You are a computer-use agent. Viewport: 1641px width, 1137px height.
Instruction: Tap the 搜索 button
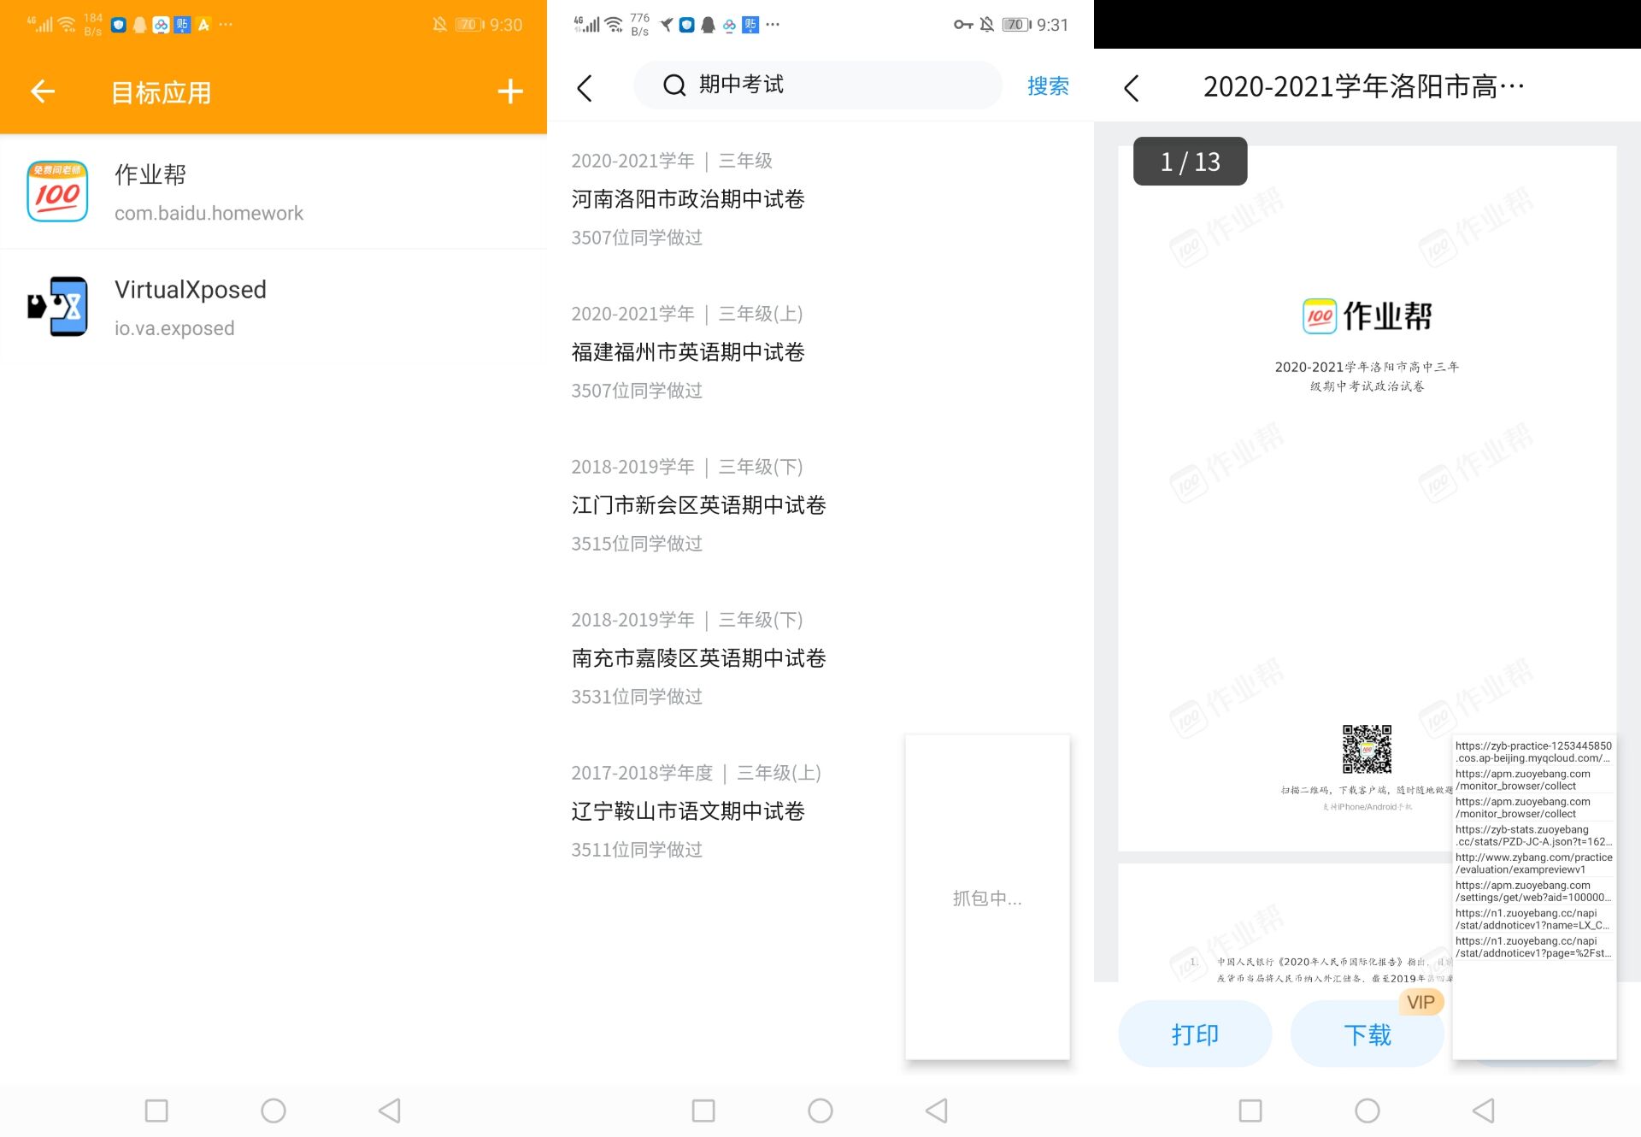1048,85
